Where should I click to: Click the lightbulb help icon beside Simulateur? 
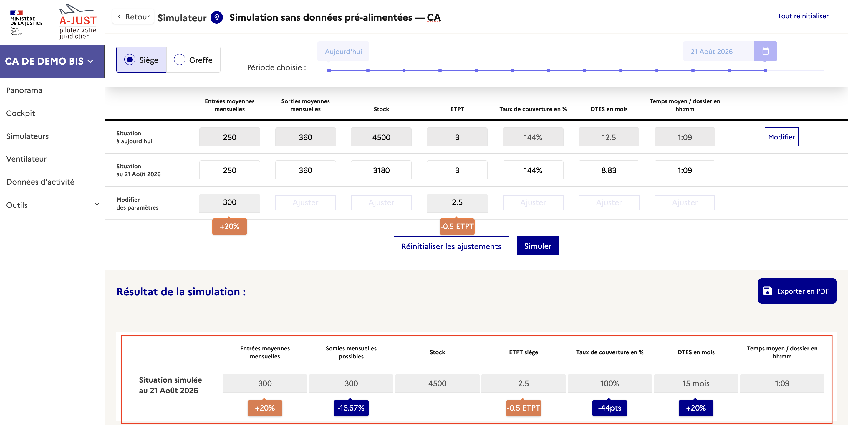click(217, 17)
